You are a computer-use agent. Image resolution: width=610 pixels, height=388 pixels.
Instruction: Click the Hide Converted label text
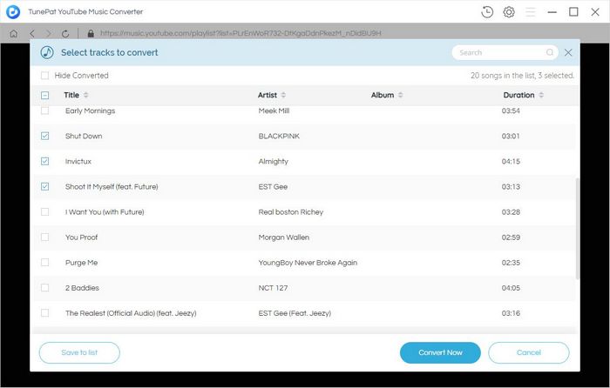tap(81, 76)
